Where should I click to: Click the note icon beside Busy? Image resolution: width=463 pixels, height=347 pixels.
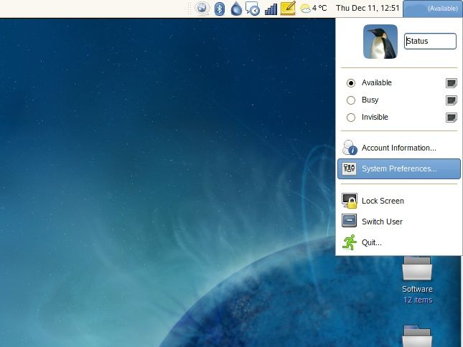452,100
